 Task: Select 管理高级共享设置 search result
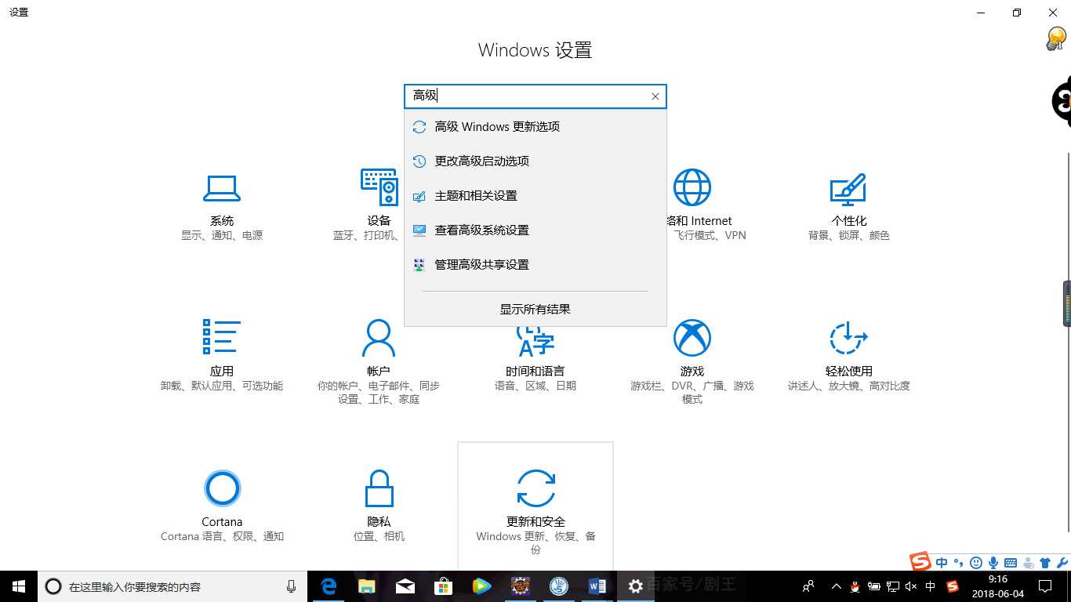pos(535,265)
